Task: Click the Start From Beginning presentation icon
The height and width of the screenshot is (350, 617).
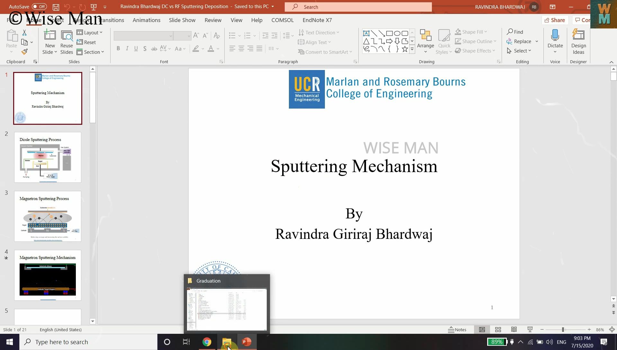Action: point(94,7)
